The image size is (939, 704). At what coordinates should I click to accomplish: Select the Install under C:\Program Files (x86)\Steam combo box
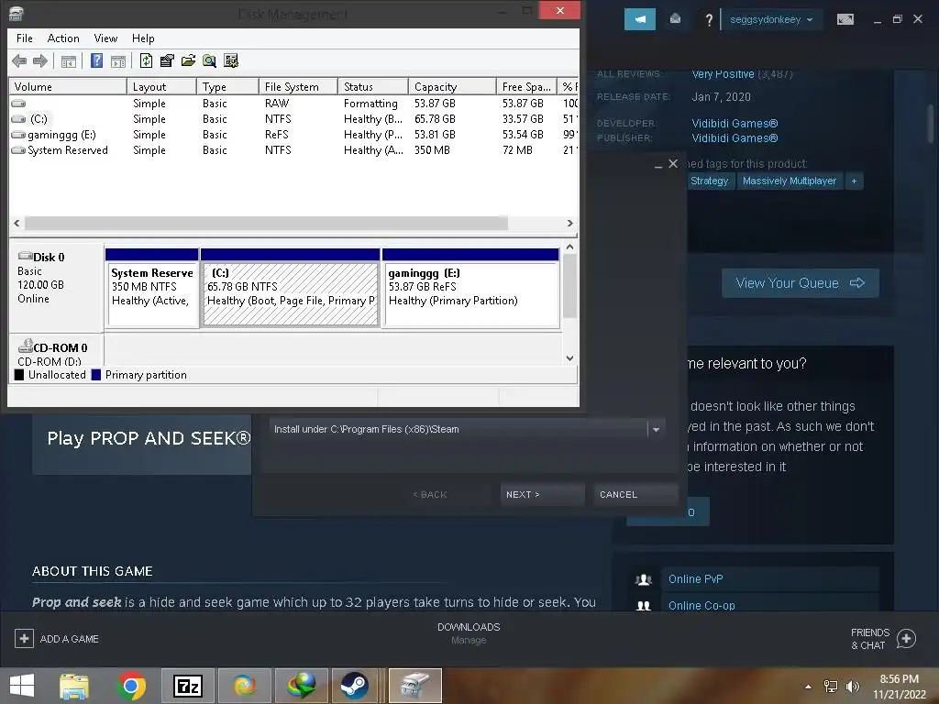[467, 429]
